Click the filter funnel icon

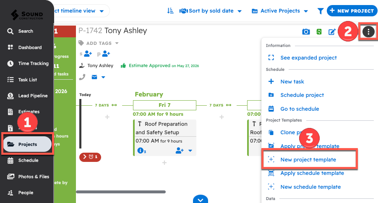(321, 11)
